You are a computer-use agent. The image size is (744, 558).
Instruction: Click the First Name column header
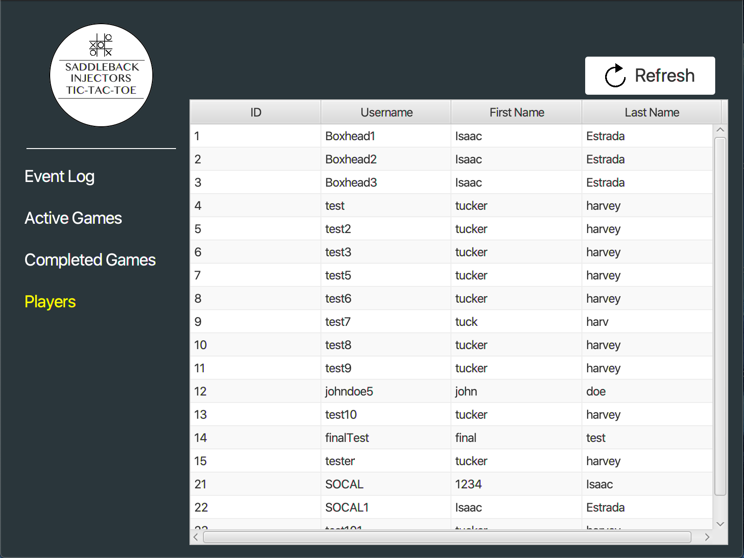tap(516, 112)
